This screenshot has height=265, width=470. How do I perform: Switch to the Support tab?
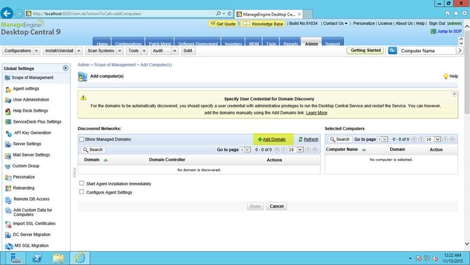point(332,43)
